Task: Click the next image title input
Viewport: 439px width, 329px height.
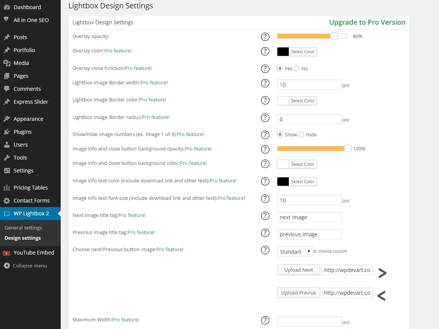Action: (x=309, y=217)
